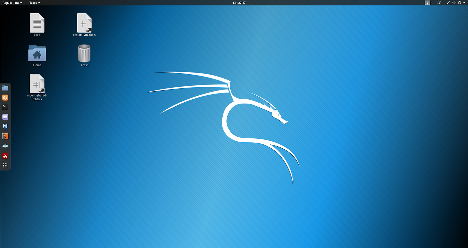Select the restart-vm-tools script icon
Screen dimensions: 468x248
pyautogui.click(x=84, y=23)
